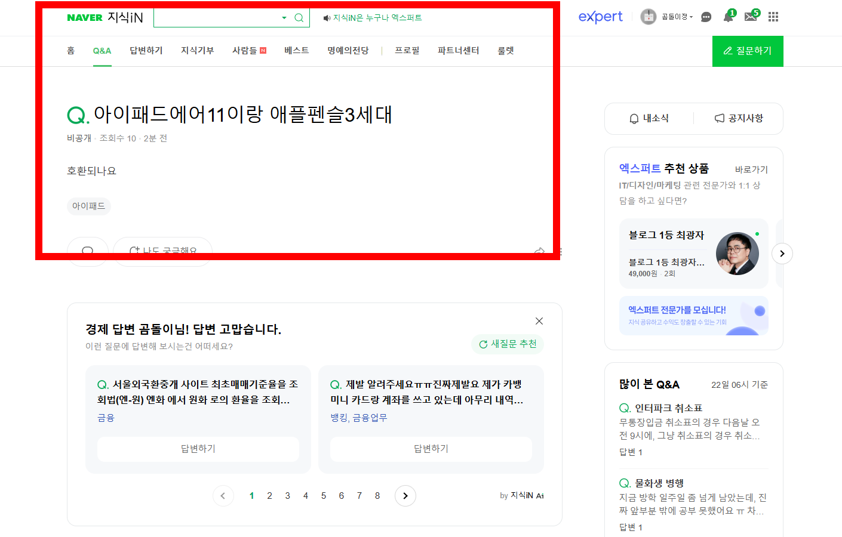The height and width of the screenshot is (537, 842).
Task: Click the 최광자 expert photo
Action: pos(737,254)
